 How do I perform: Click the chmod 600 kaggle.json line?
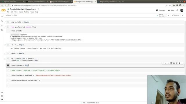(24, 60)
